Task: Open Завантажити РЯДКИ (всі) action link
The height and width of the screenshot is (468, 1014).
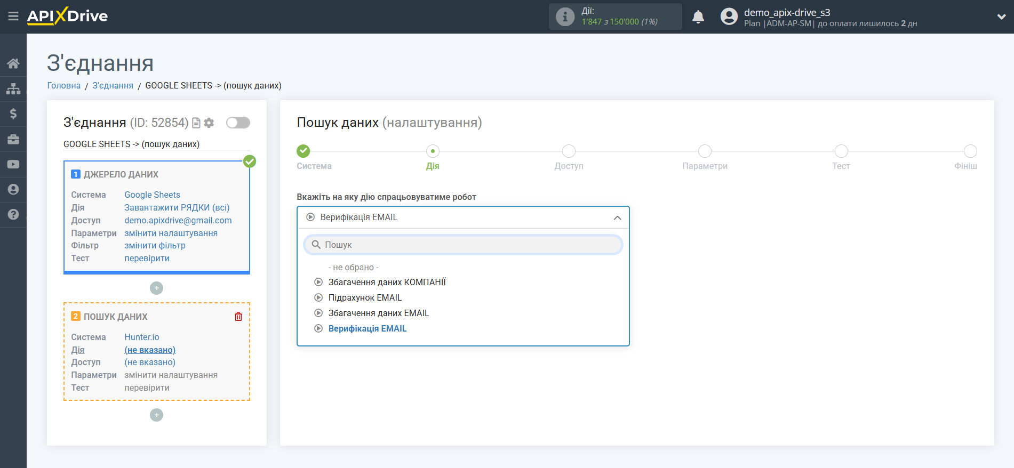Action: pos(177,208)
